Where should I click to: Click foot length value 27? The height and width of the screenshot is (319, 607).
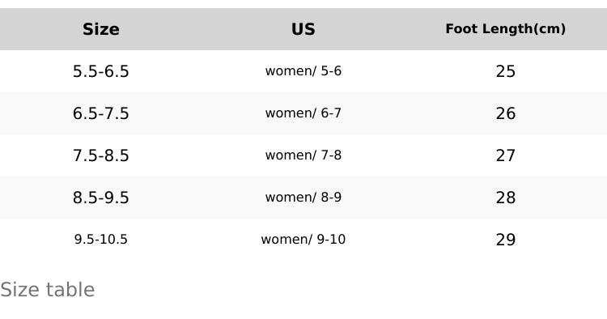click(506, 155)
